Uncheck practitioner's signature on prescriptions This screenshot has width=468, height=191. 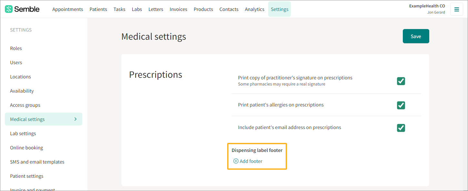pos(401,81)
